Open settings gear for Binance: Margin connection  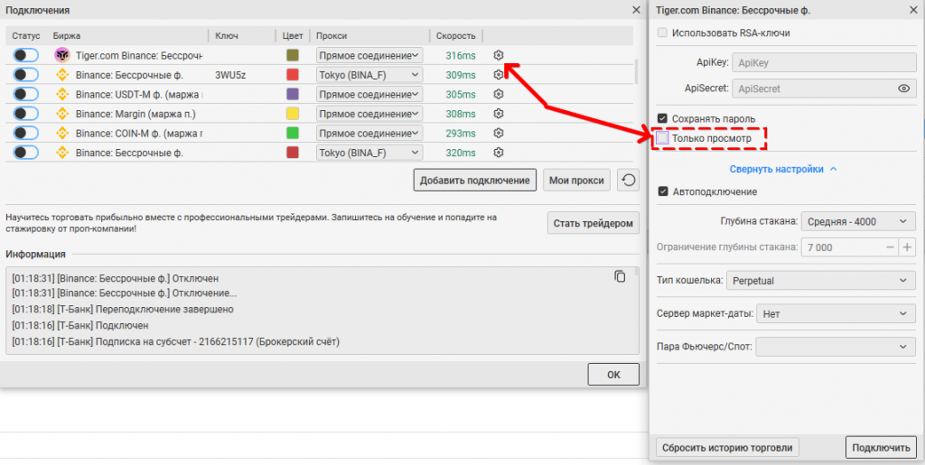[499, 114]
